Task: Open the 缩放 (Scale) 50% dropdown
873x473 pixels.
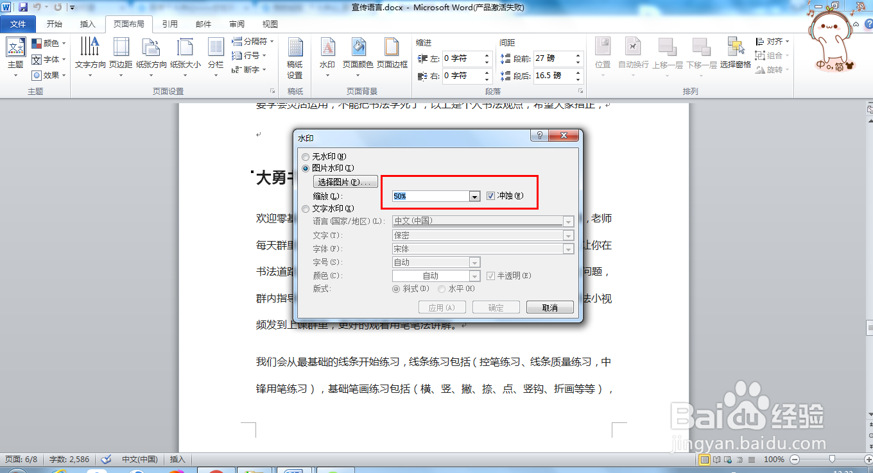Action: point(474,196)
